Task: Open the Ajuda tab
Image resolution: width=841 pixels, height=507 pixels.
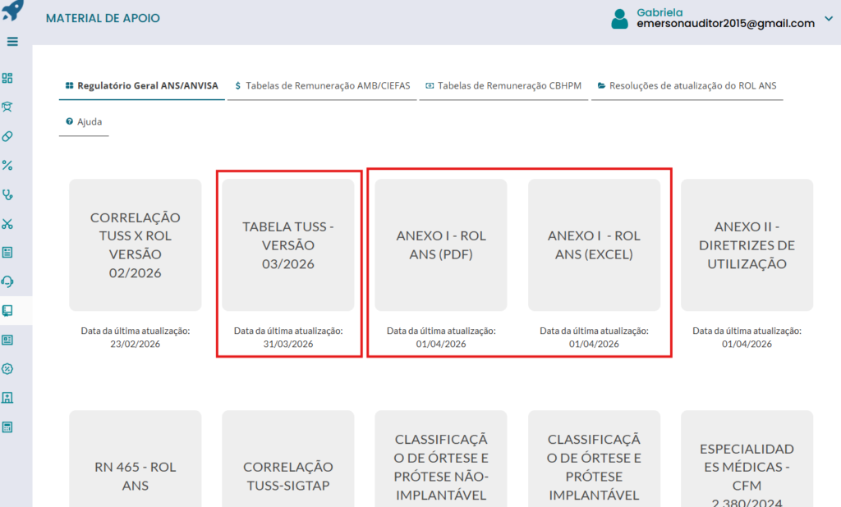Action: point(84,121)
